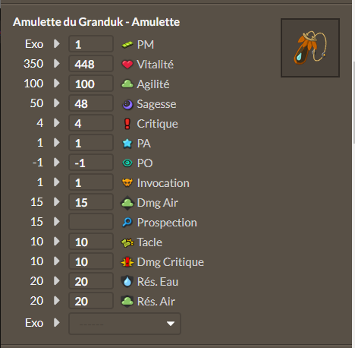
Task: Open the bottom Exo stat dropdown
Action: click(124, 324)
